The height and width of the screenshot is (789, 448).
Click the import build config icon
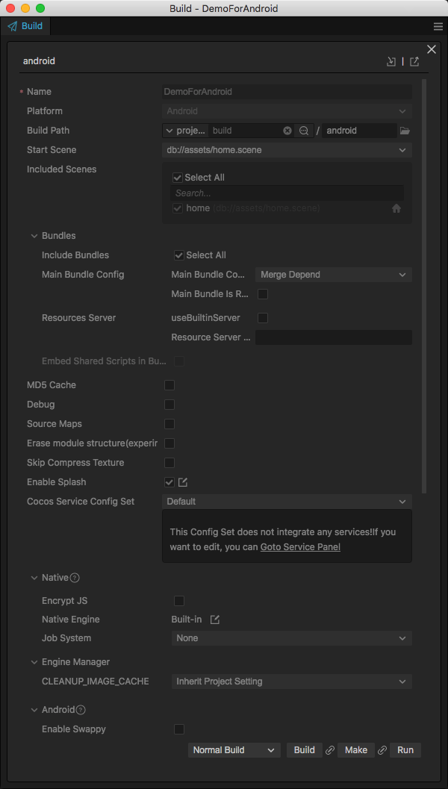pos(391,62)
